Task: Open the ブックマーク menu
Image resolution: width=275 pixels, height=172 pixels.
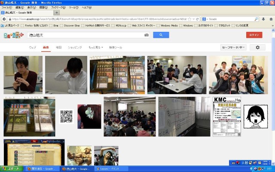Action: (x=58, y=8)
